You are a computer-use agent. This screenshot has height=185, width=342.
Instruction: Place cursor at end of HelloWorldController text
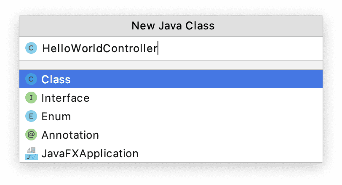click(x=158, y=48)
